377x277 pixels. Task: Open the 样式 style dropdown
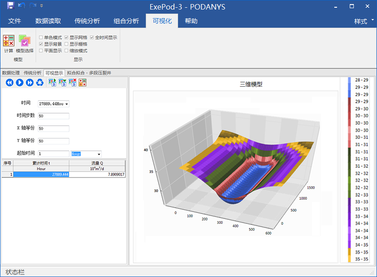[x=364, y=21]
